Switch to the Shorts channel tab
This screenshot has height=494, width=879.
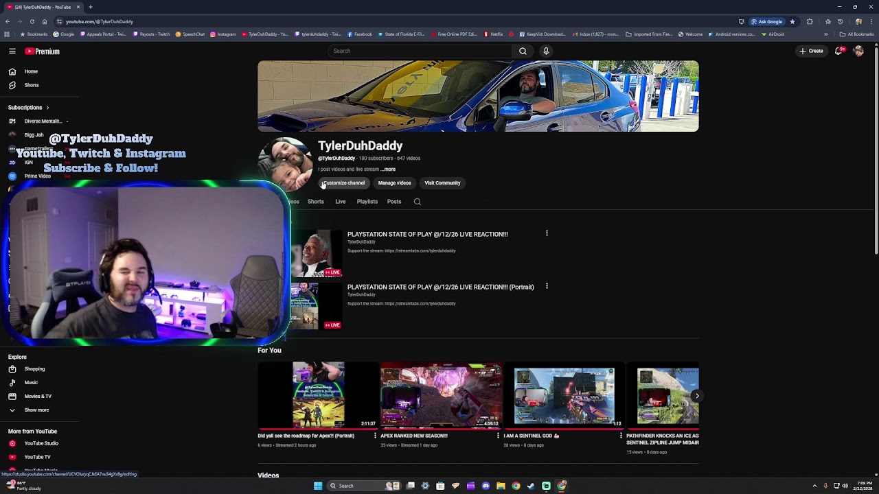tap(315, 202)
